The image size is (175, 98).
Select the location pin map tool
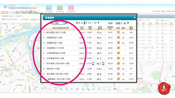99,89
